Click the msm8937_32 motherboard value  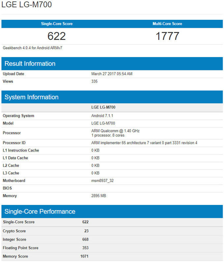coord(102,180)
